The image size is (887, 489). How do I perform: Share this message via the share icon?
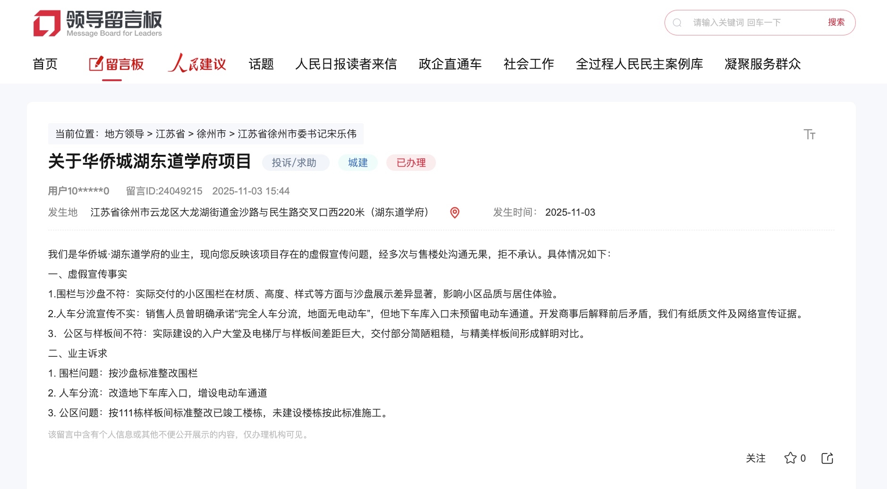click(x=827, y=457)
